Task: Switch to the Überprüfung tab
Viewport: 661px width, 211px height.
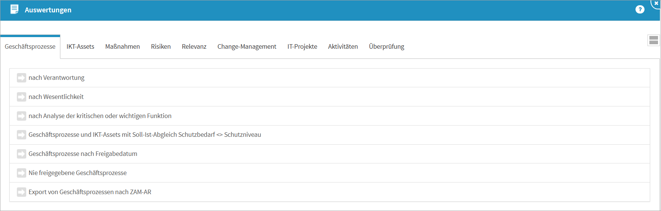Action: [386, 47]
